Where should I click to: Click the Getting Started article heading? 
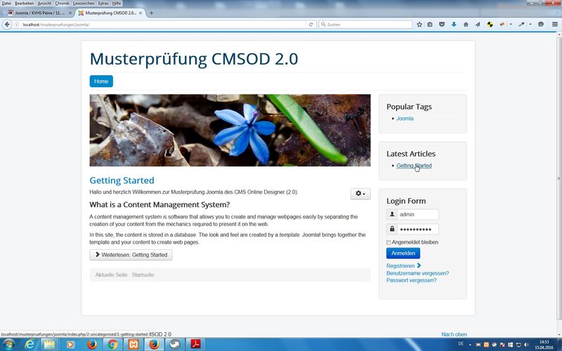[122, 180]
